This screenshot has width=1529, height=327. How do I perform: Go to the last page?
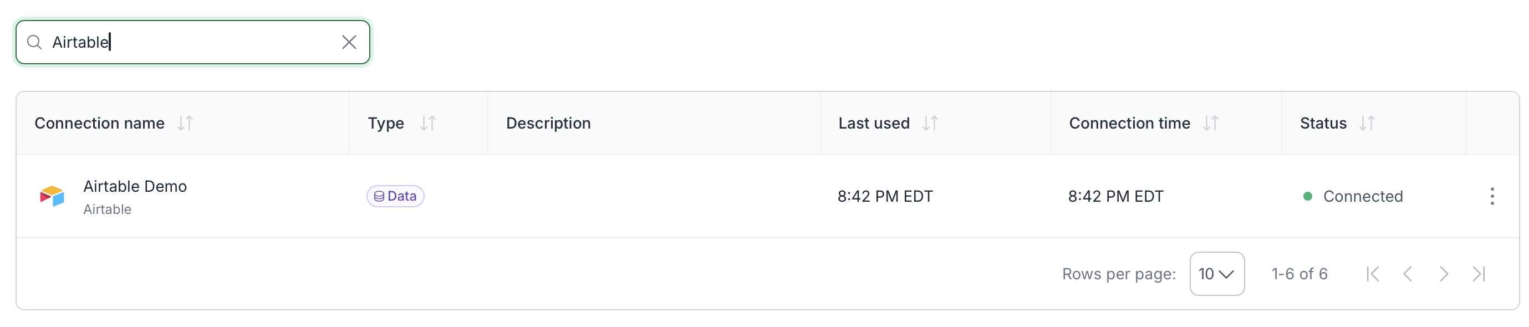pyautogui.click(x=1479, y=274)
